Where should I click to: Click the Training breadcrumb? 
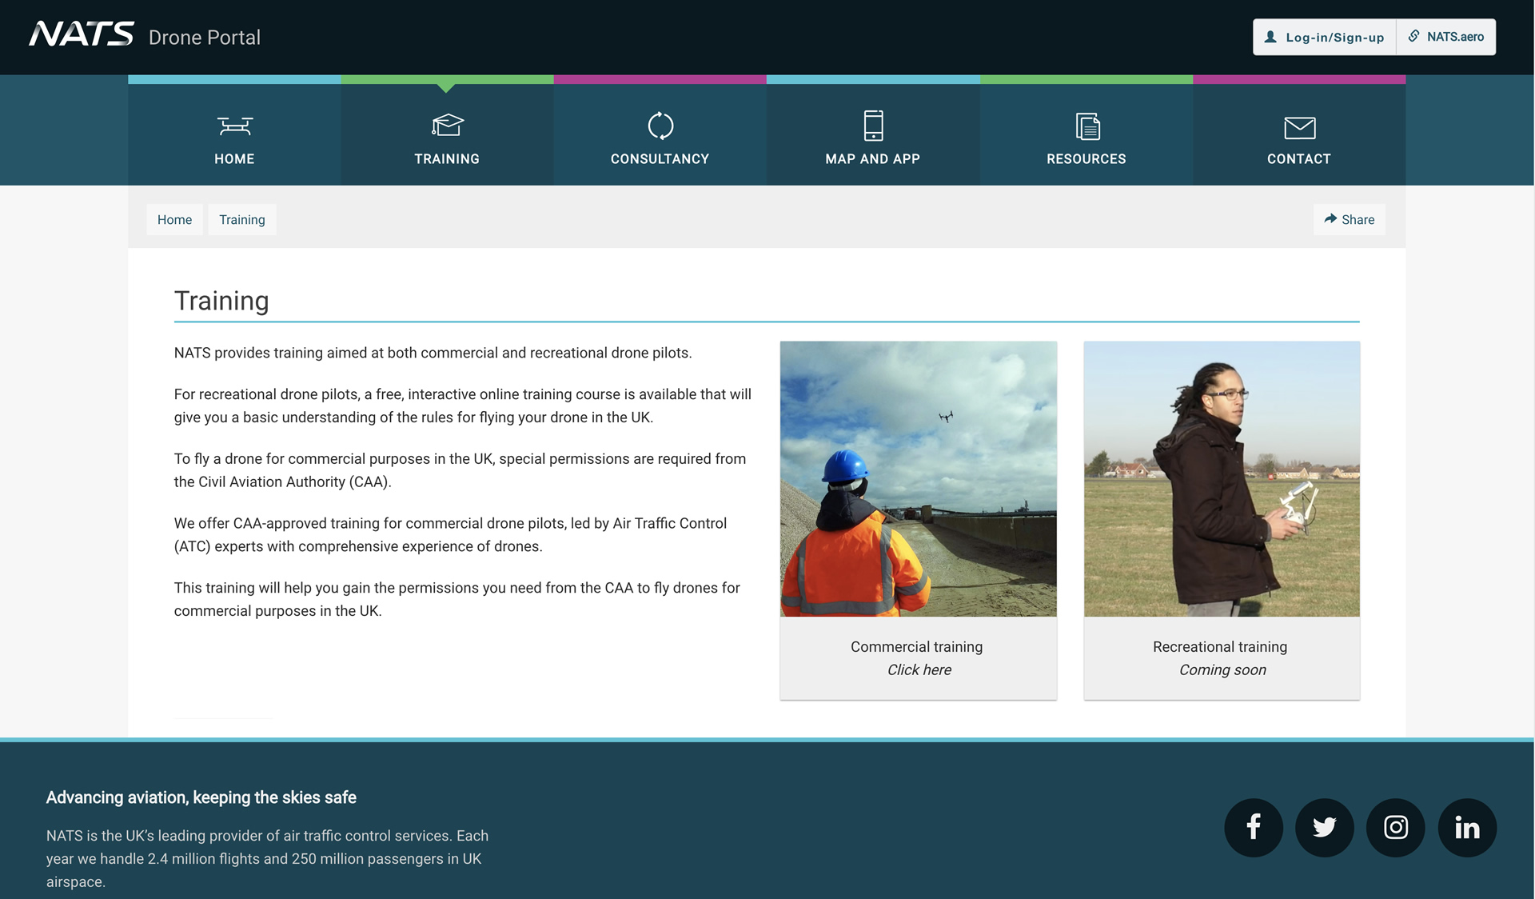[242, 219]
